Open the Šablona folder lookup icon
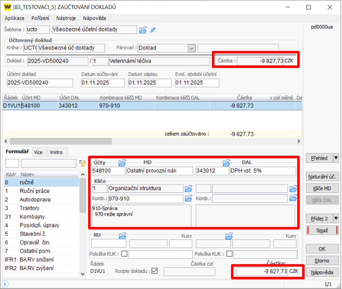Viewport: 342px width, 289px height. click(143, 30)
